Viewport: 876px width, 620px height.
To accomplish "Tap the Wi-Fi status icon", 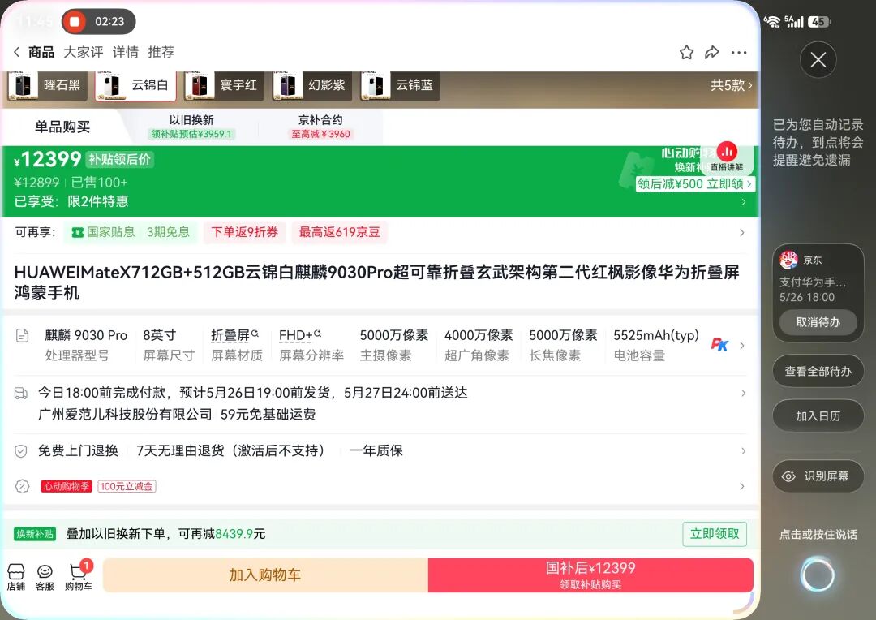I will [772, 22].
